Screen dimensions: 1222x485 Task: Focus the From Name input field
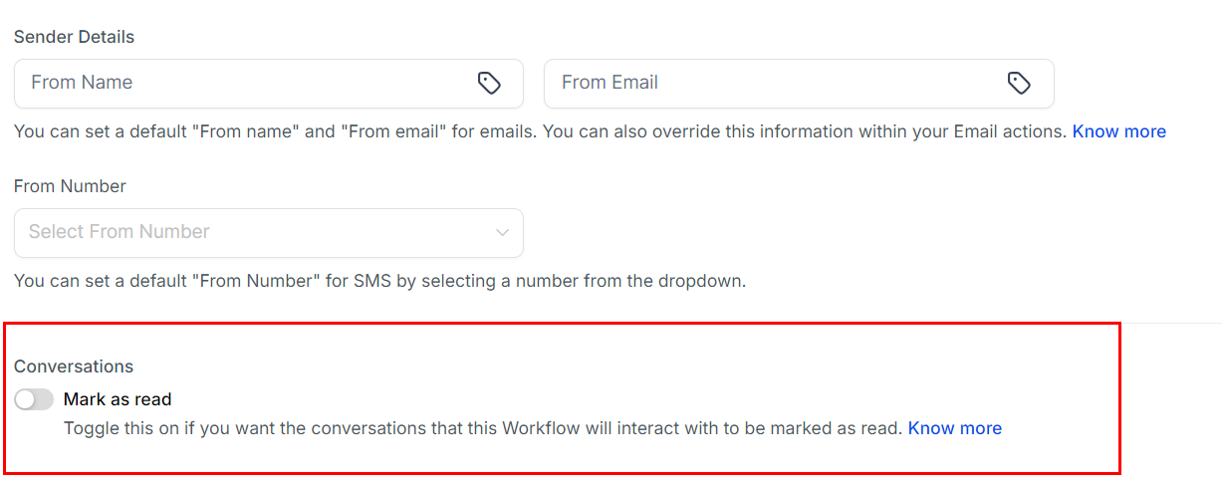click(239, 84)
